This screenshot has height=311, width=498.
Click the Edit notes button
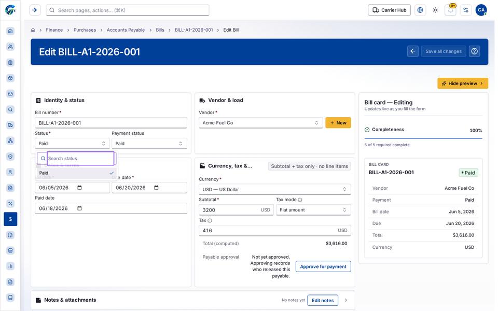(323, 300)
